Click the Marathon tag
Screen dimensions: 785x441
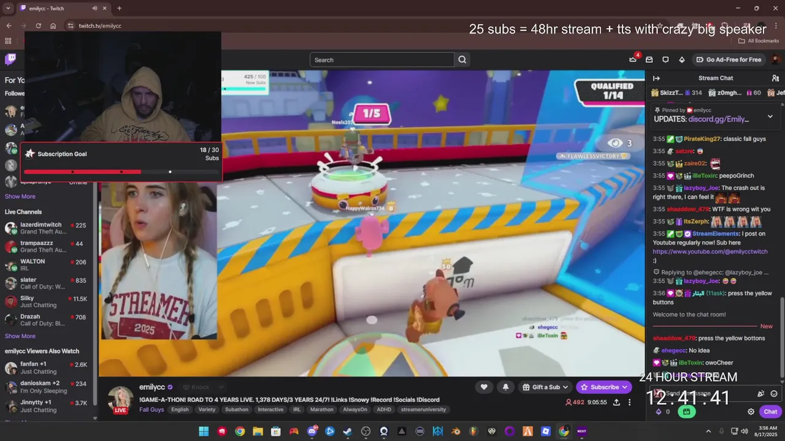tap(321, 410)
